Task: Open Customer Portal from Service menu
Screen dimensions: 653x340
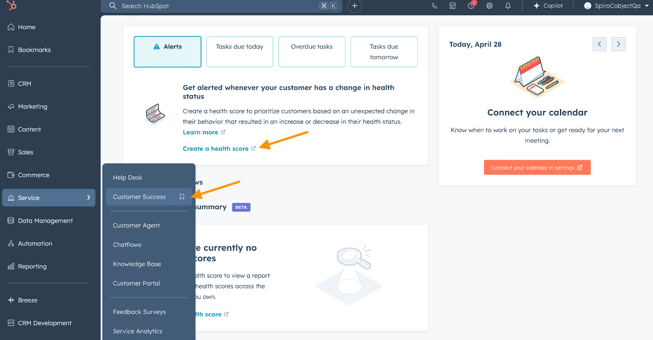Action: click(136, 283)
